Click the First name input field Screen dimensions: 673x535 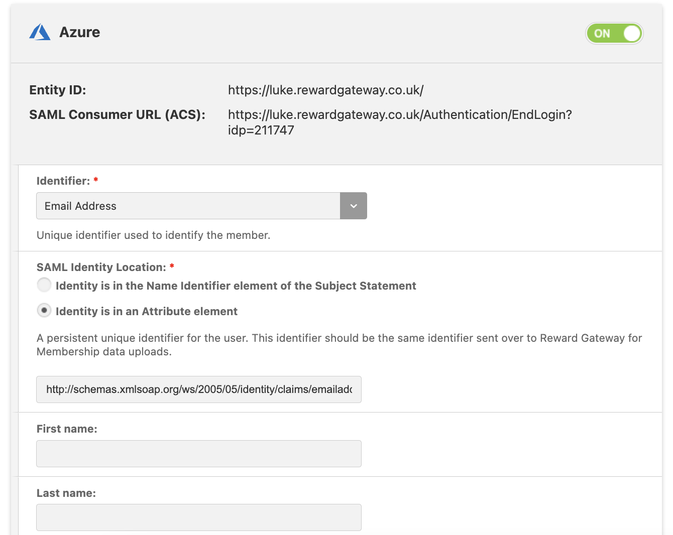199,454
